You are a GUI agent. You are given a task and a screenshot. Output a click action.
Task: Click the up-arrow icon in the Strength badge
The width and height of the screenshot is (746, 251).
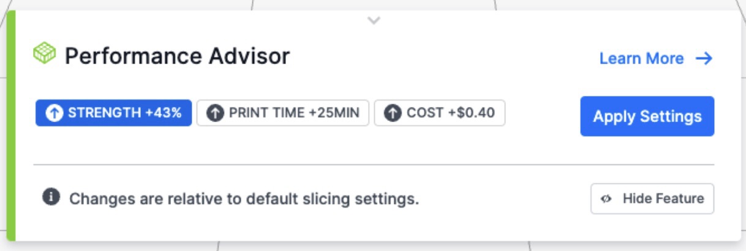[x=55, y=113]
